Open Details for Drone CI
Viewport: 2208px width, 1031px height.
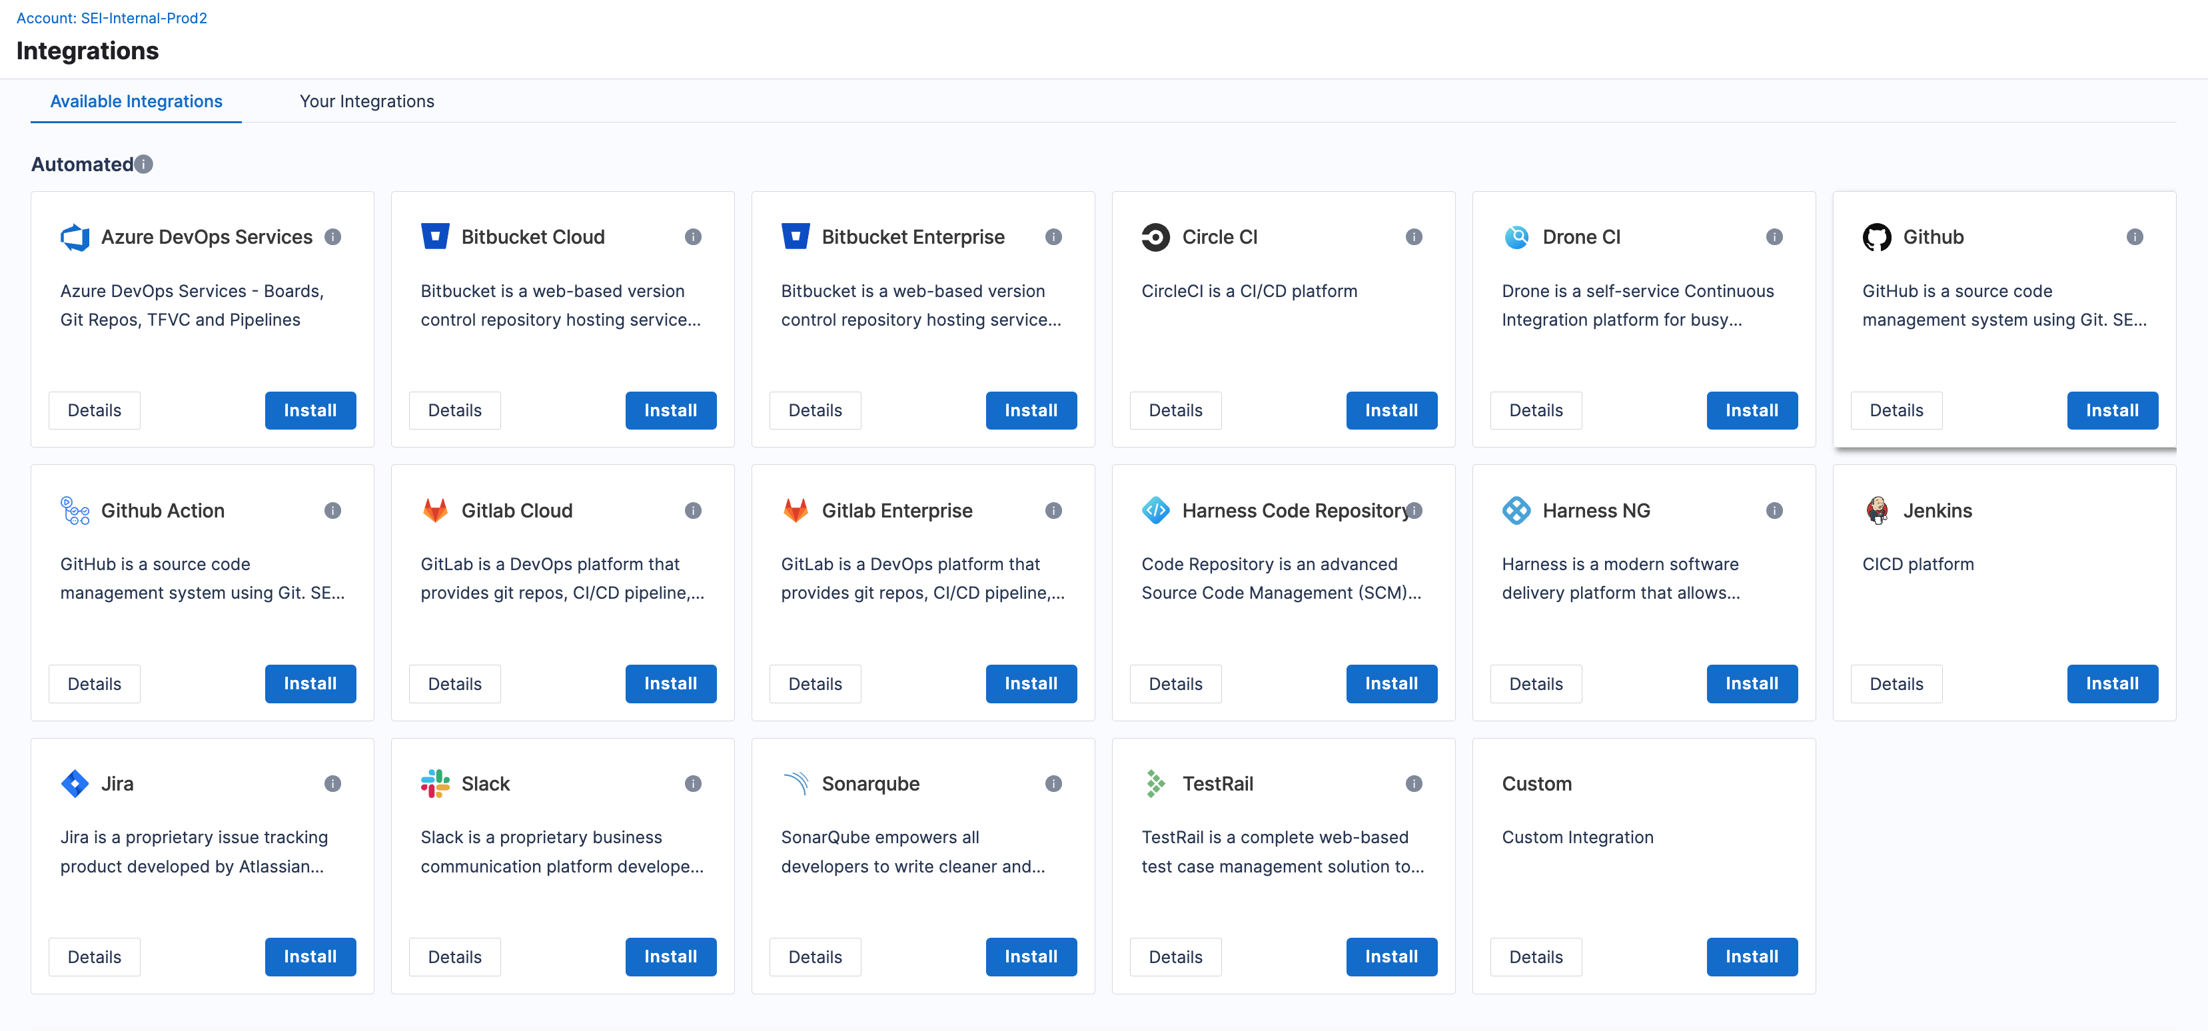[x=1535, y=410]
